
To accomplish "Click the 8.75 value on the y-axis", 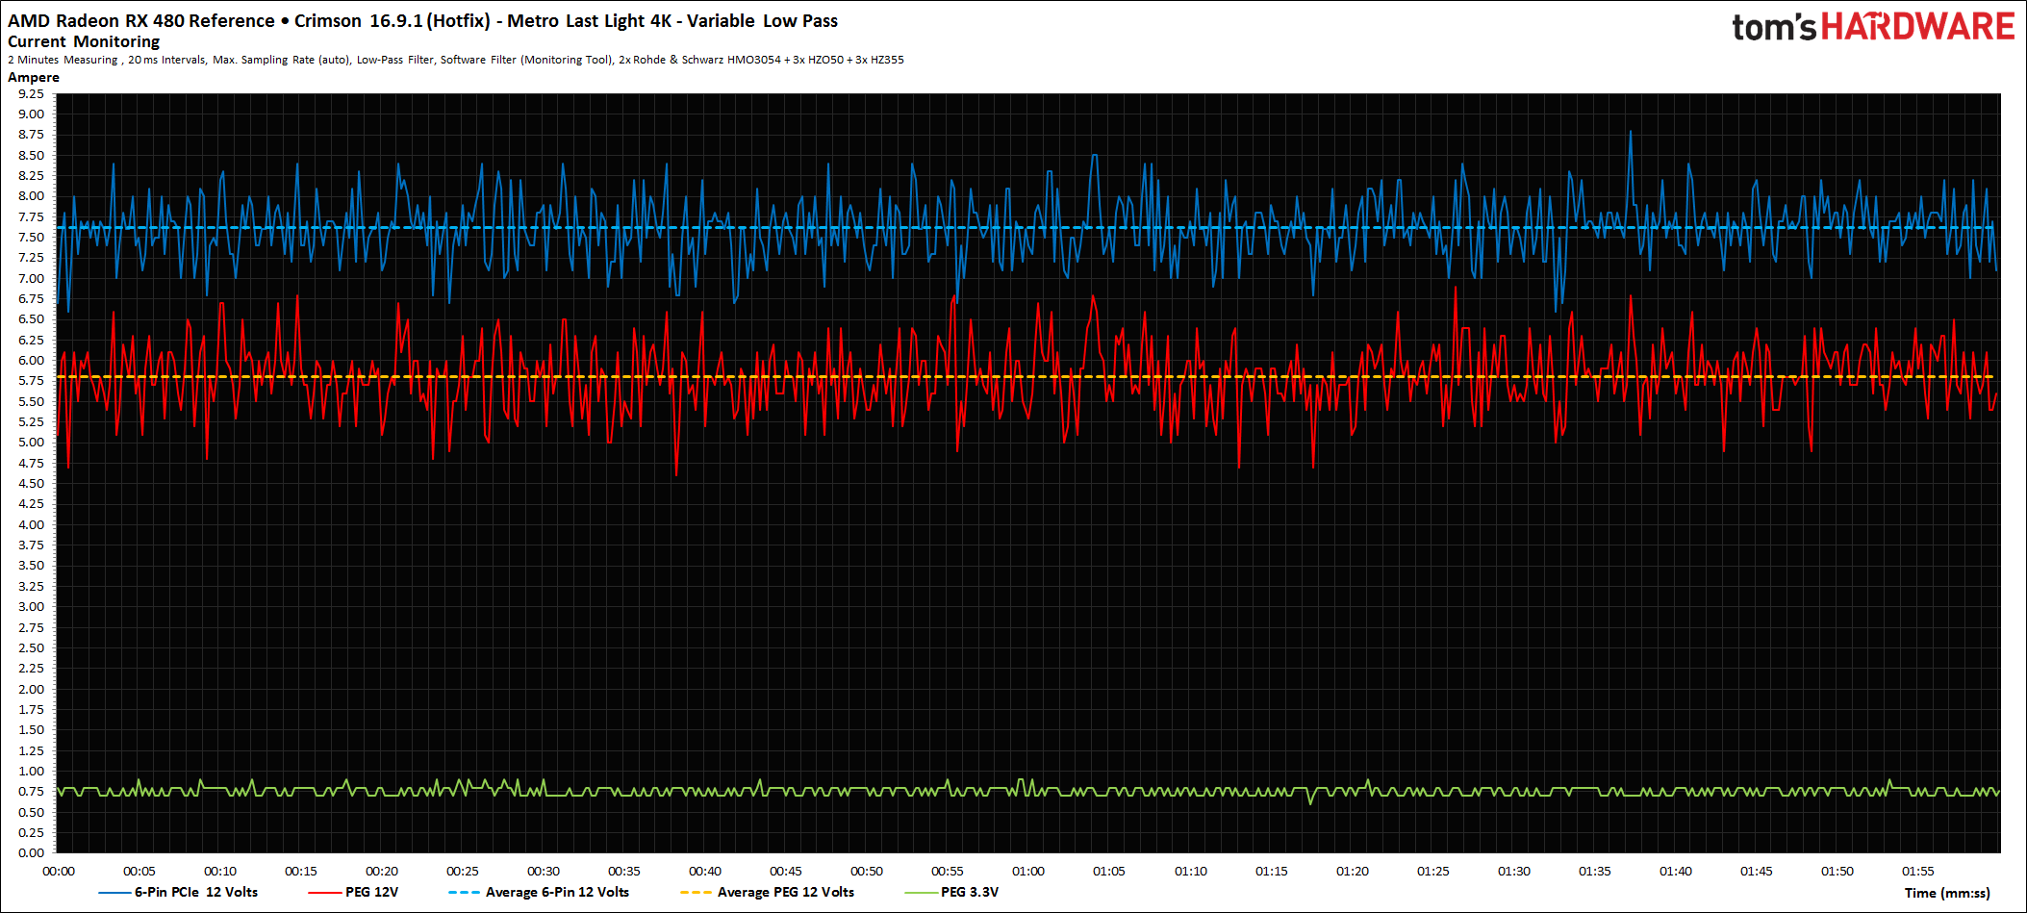I will [31, 134].
